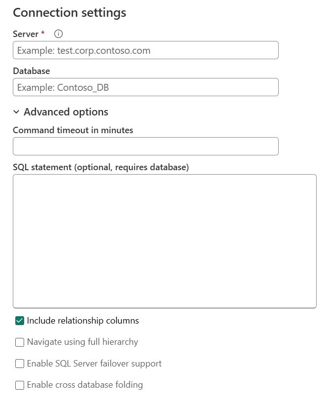The height and width of the screenshot is (403, 324).
Task: Enable Navigate using full hierarchy
Action: [x=19, y=342]
